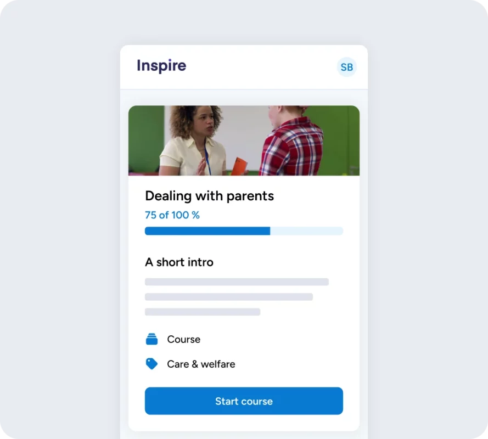This screenshot has width=488, height=439.
Task: Open the SB user avatar menu
Action: coord(346,67)
